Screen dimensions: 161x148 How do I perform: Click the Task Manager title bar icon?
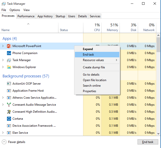point(4,4)
